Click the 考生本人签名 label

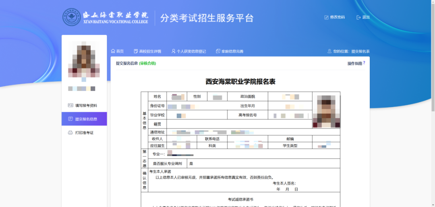pos(284,183)
